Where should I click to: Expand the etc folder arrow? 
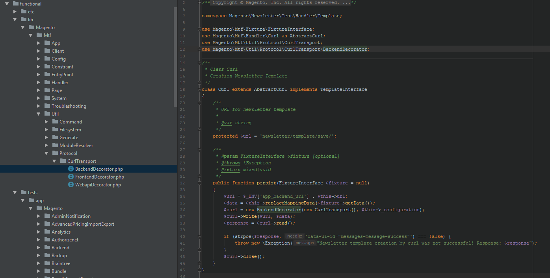15,12
